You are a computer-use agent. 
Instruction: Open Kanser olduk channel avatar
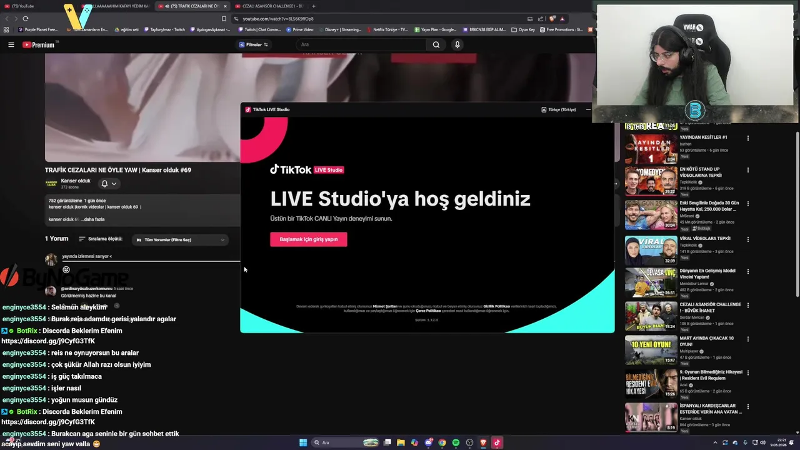51,184
